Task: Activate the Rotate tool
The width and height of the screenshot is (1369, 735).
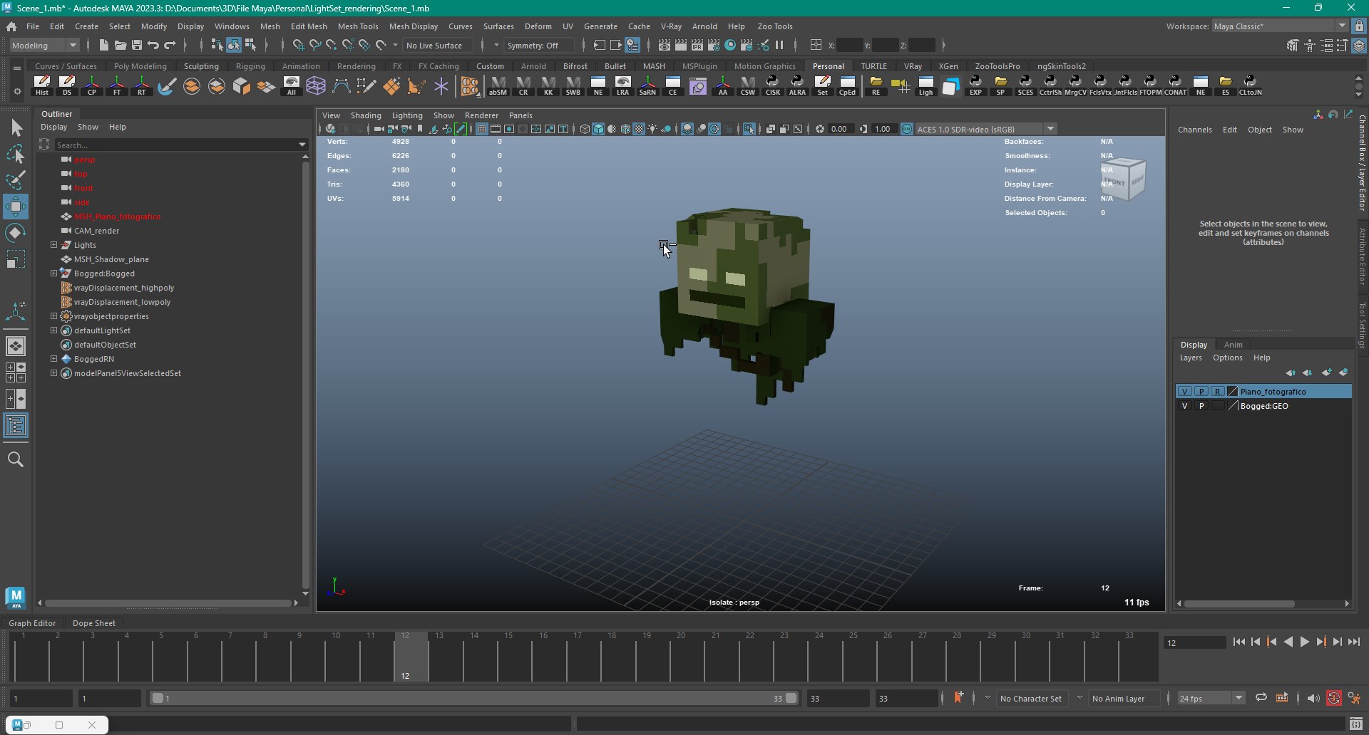Action: pos(16,233)
